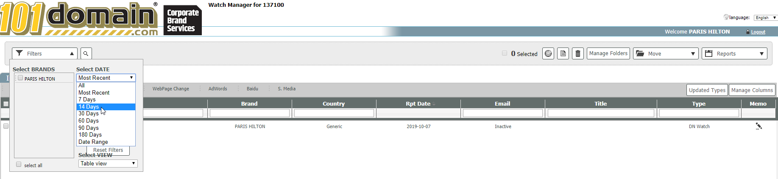Screen dimensions: 778x179
Task: Click the folder icon in Move
Action: point(640,53)
